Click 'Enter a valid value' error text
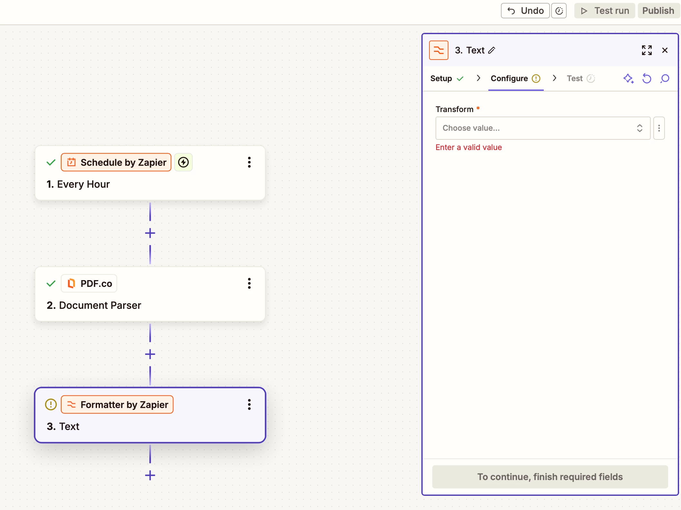The image size is (681, 510). (x=468, y=147)
